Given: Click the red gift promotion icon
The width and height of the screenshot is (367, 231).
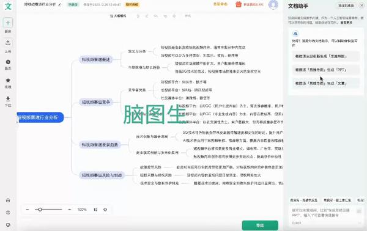Looking at the screenshot, I should [239, 4].
